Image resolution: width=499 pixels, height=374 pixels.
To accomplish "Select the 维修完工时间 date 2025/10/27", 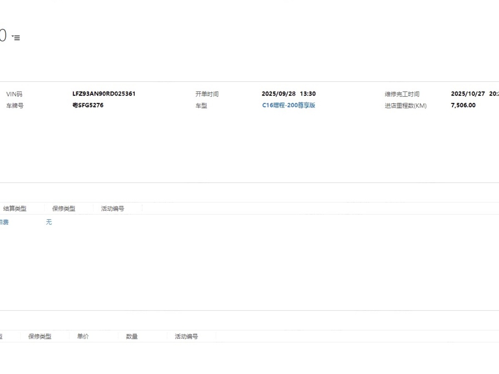I will click(468, 94).
